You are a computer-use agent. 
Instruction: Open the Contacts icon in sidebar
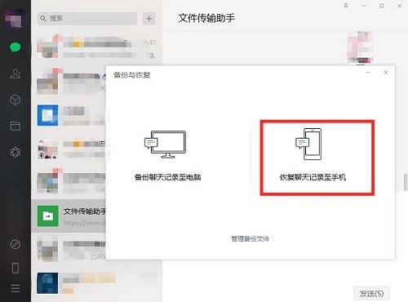point(16,73)
